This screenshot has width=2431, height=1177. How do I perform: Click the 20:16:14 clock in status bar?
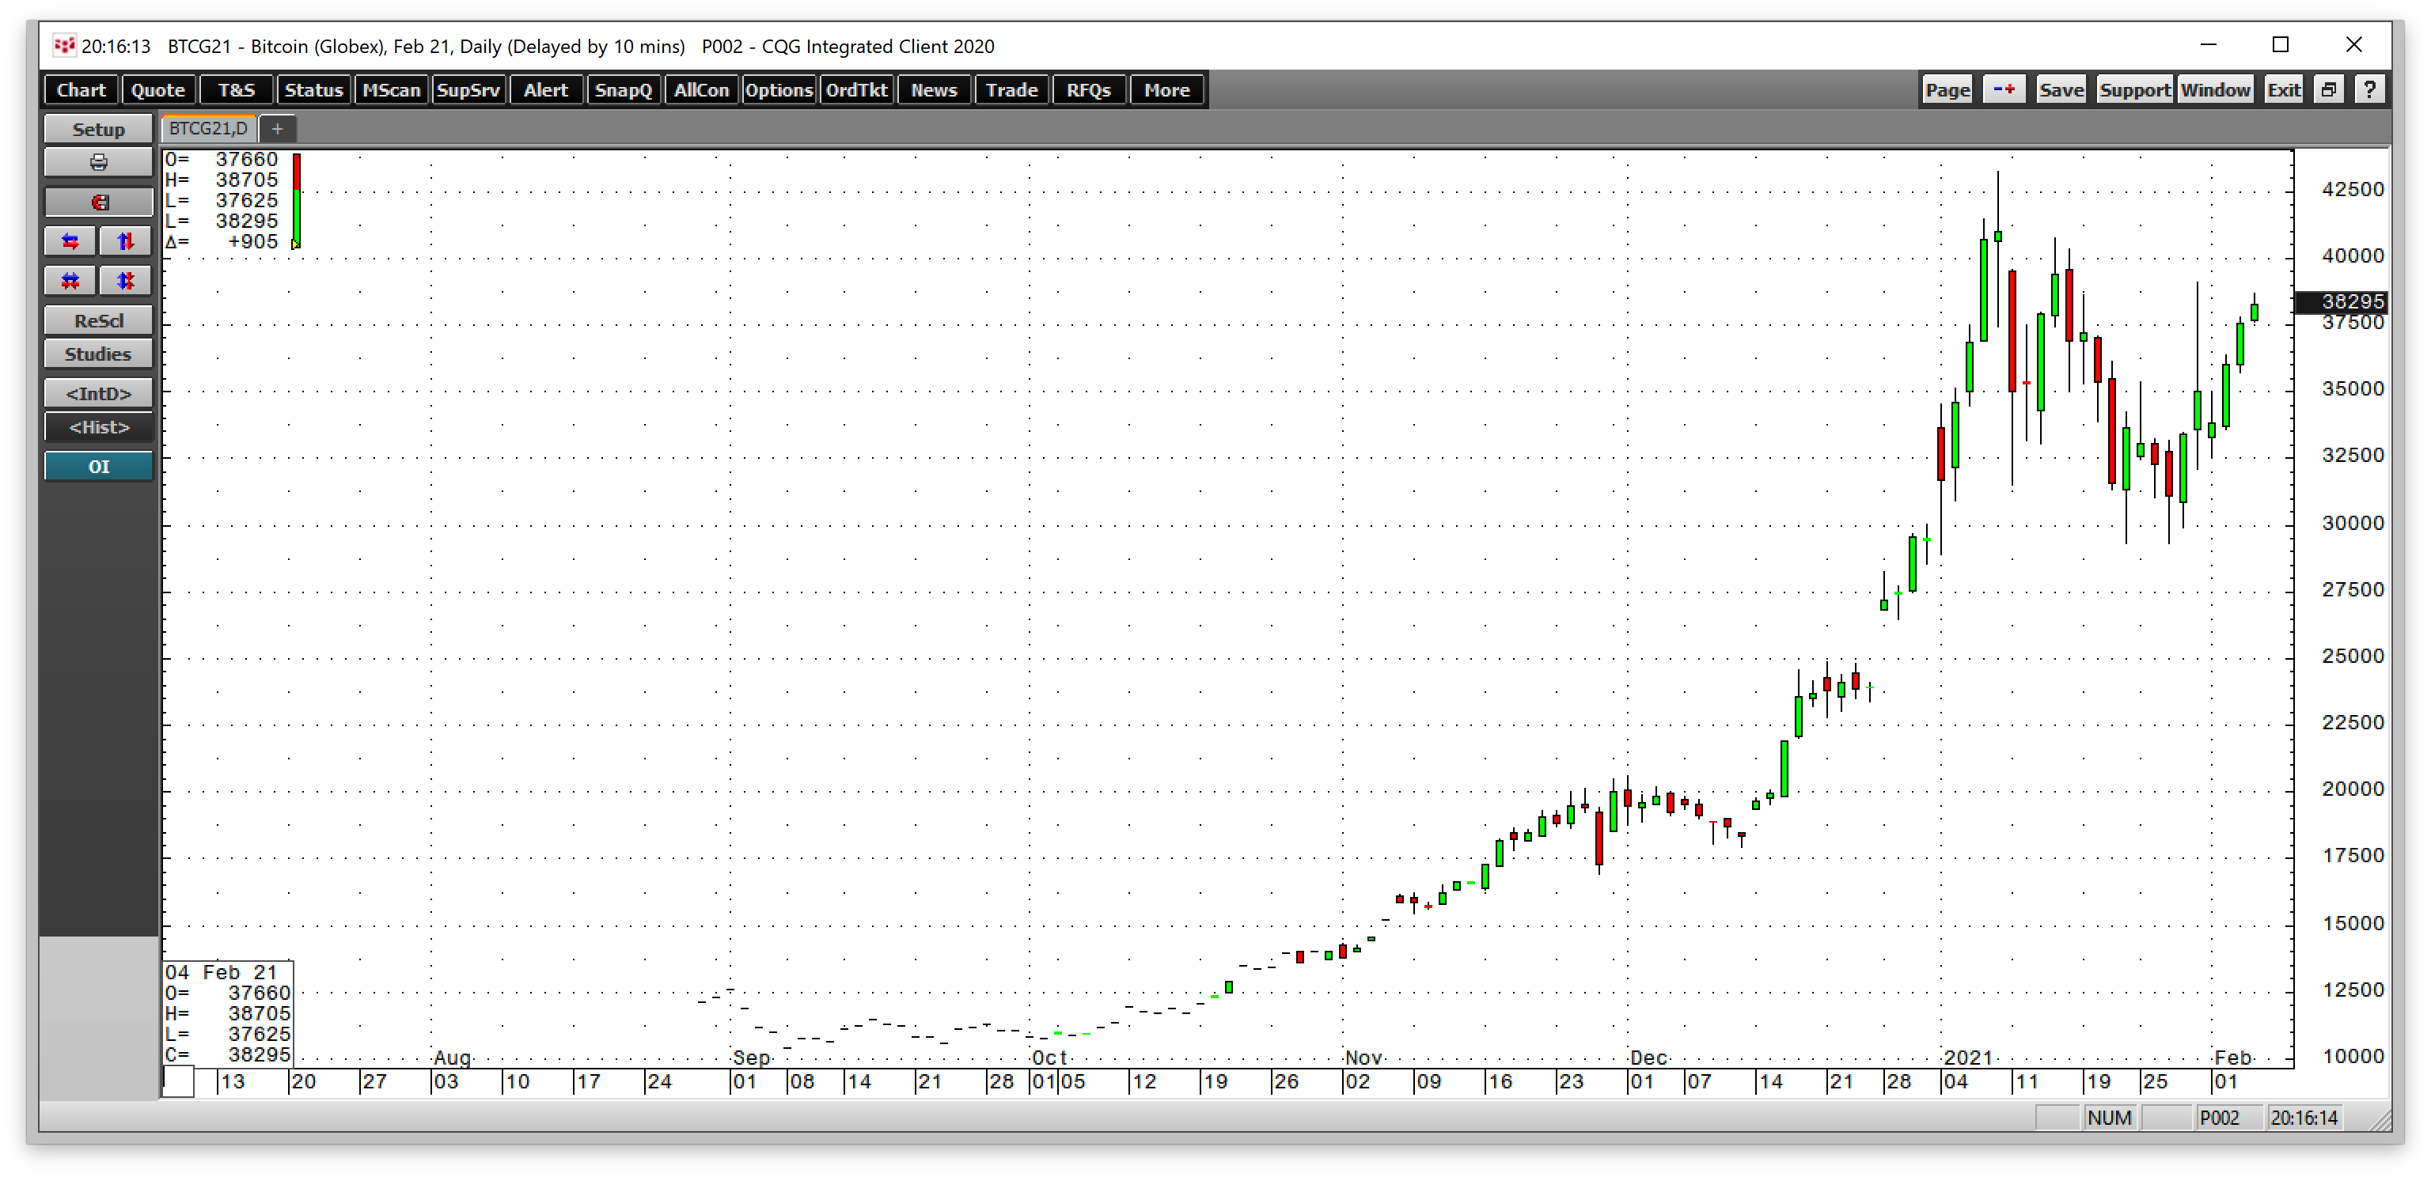tap(2304, 1118)
